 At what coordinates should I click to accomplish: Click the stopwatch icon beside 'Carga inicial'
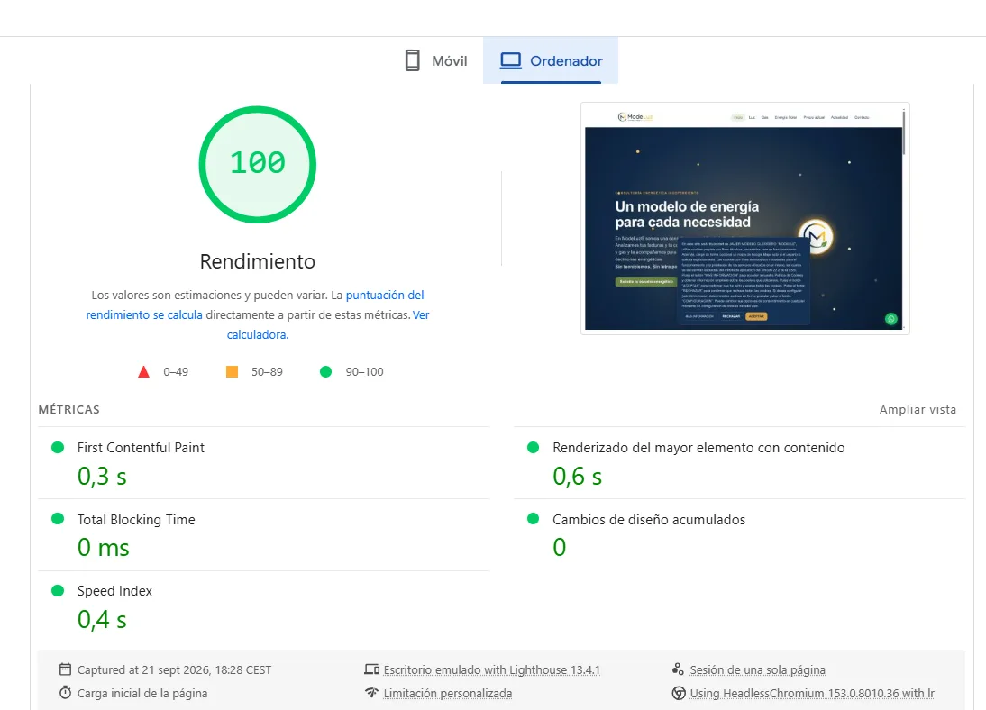coord(66,692)
